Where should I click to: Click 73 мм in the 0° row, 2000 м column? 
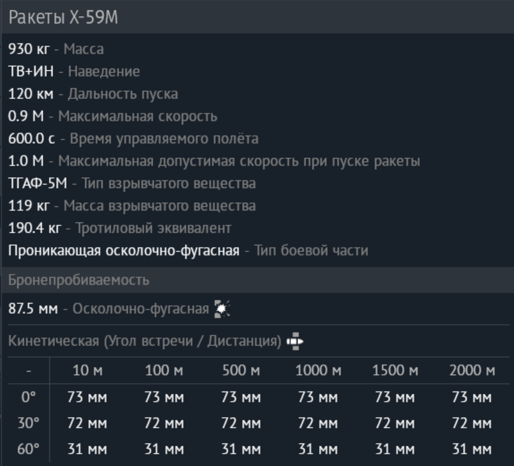point(472,397)
